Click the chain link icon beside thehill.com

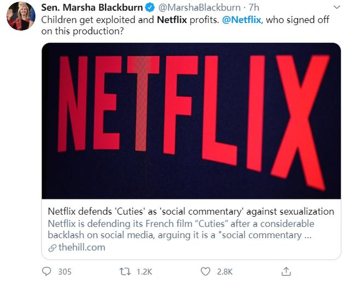coord(52,248)
